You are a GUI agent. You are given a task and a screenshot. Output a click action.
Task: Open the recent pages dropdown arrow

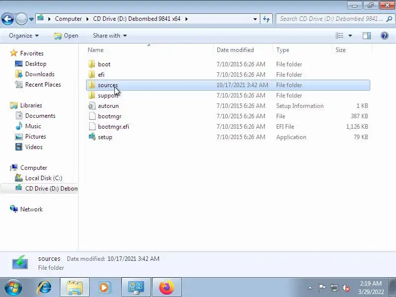[31, 19]
